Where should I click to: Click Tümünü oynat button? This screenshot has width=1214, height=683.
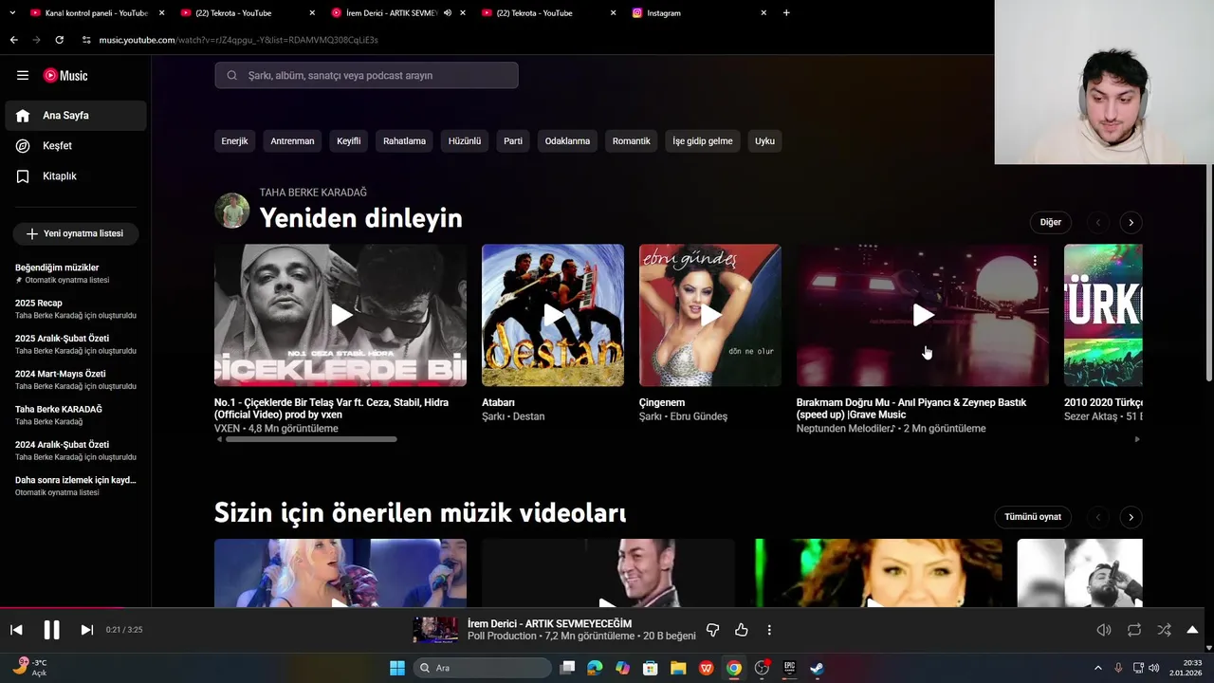pyautogui.click(x=1033, y=517)
